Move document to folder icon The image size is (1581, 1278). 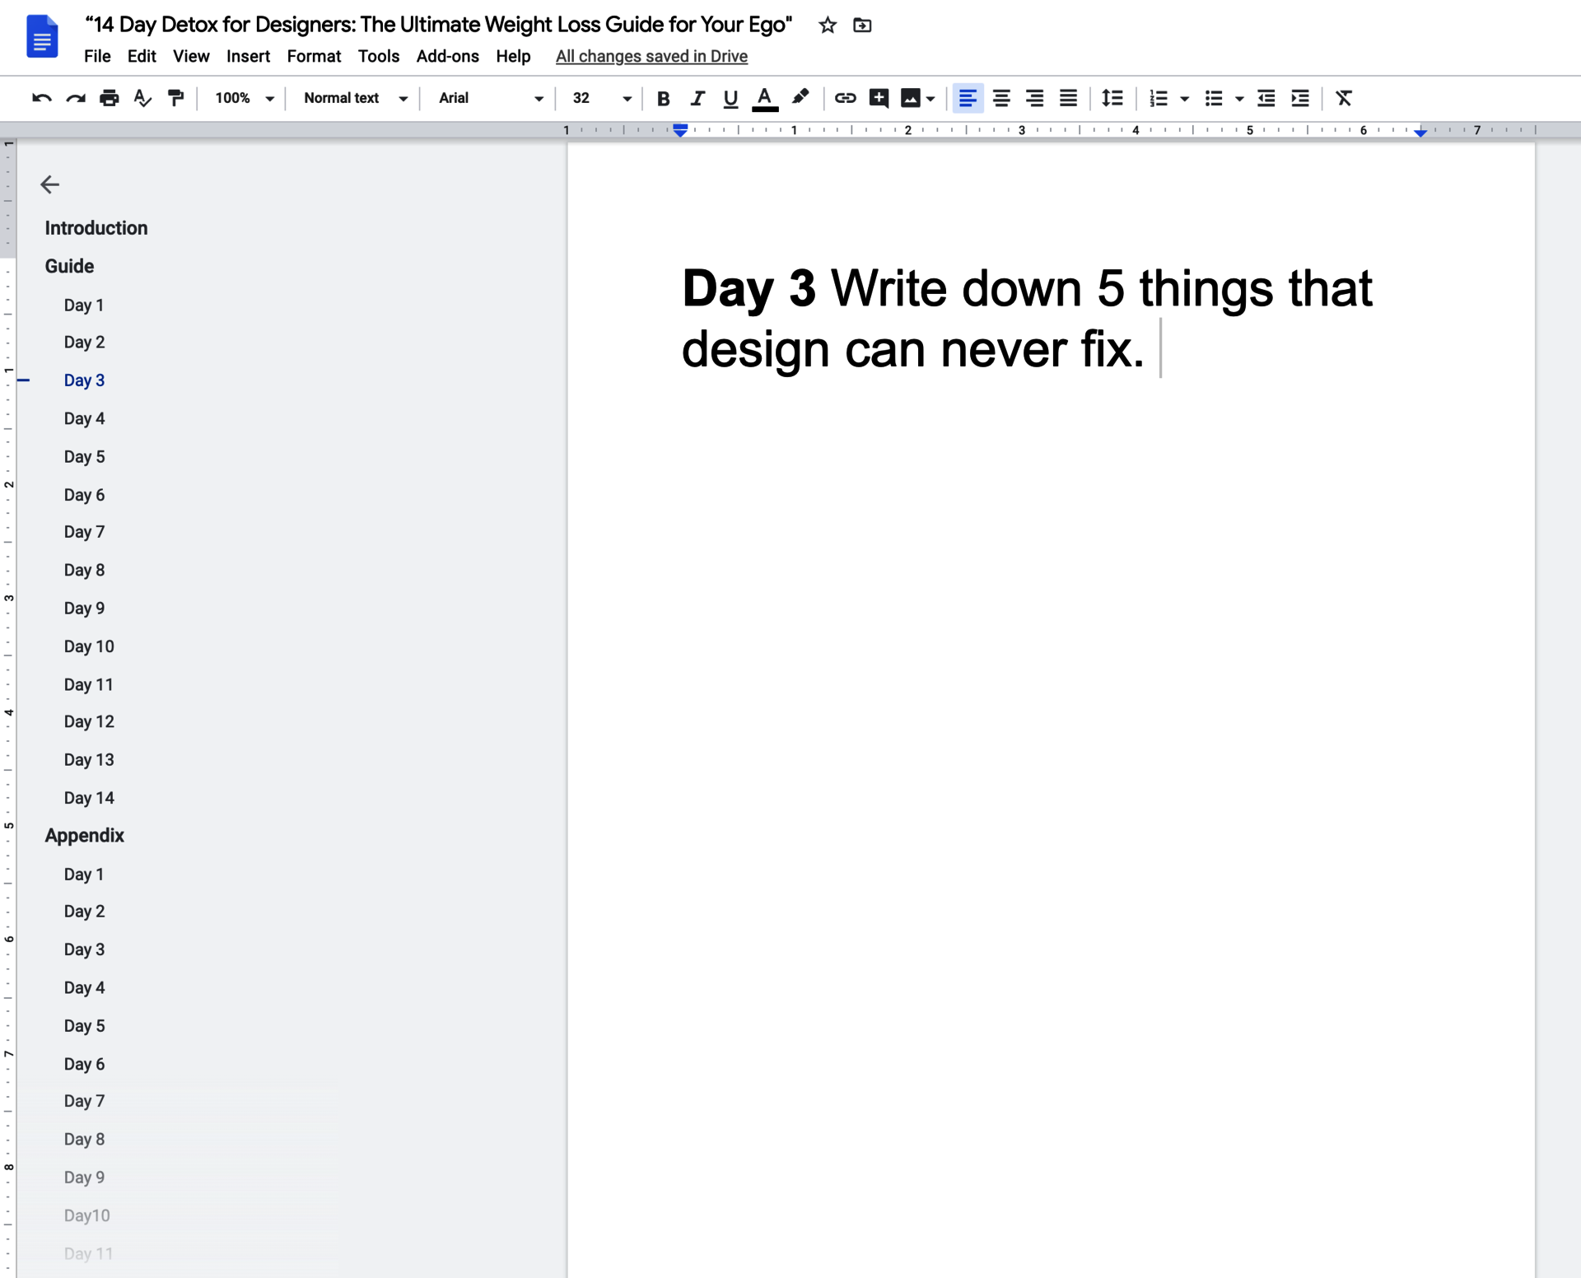point(862,26)
